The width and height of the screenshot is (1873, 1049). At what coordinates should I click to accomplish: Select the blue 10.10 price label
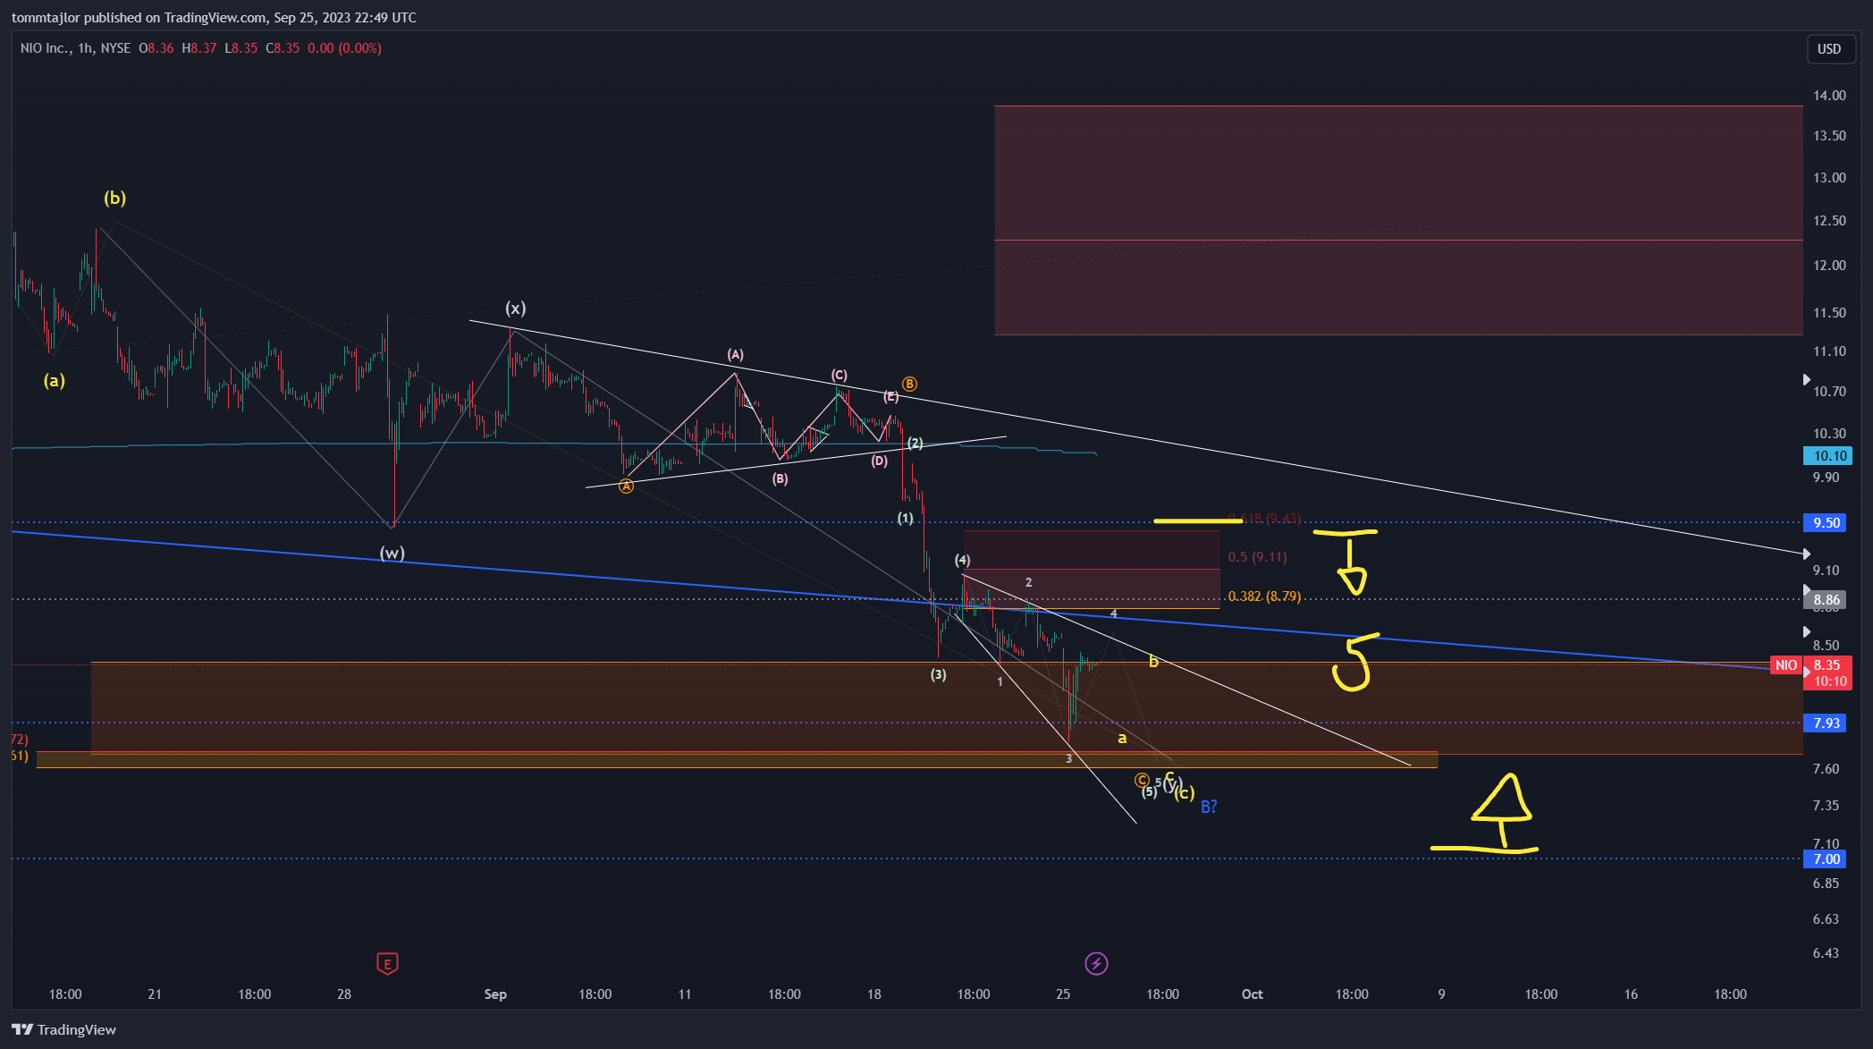point(1827,456)
